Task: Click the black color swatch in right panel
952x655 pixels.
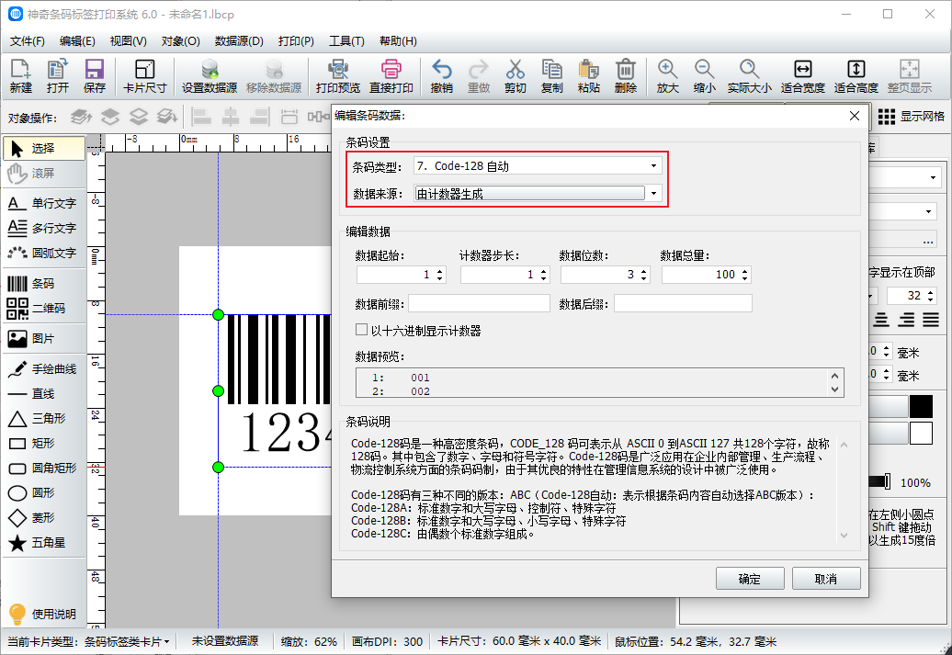Action: point(920,406)
